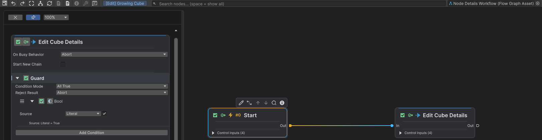Click the panel layout icon at the far left of the toolbar
The height and width of the screenshot is (140, 542).
tap(5, 3)
